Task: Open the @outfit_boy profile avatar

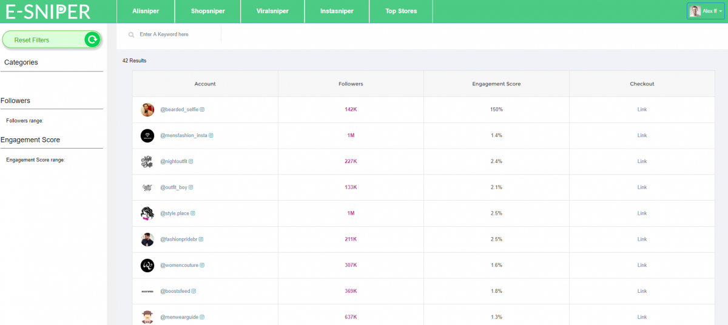Action: pyautogui.click(x=147, y=187)
